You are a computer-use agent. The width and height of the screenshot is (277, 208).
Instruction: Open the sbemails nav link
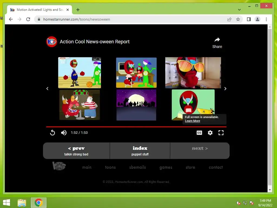(137, 167)
